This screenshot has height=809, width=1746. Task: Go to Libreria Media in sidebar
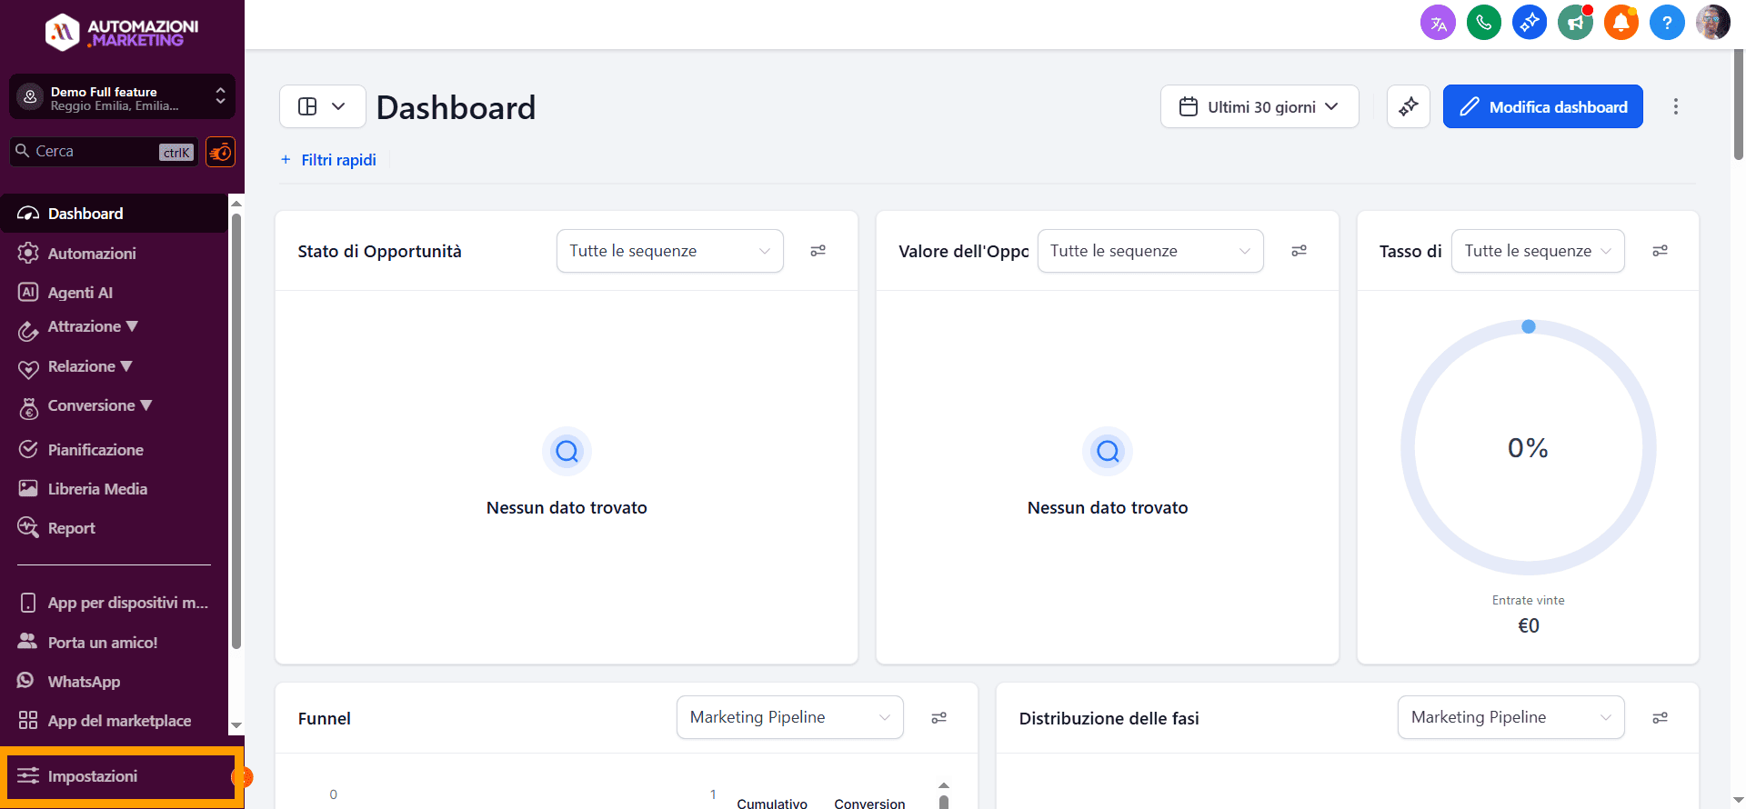[x=97, y=489]
